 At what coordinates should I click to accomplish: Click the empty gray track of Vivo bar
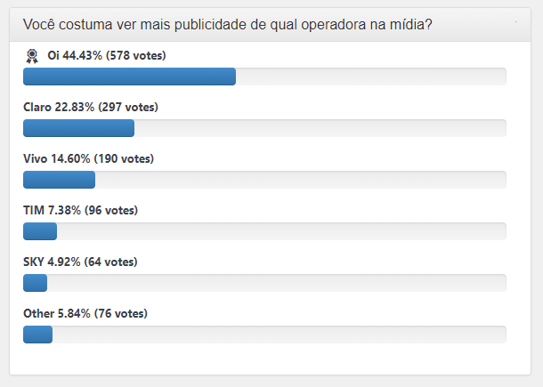pyautogui.click(x=301, y=180)
